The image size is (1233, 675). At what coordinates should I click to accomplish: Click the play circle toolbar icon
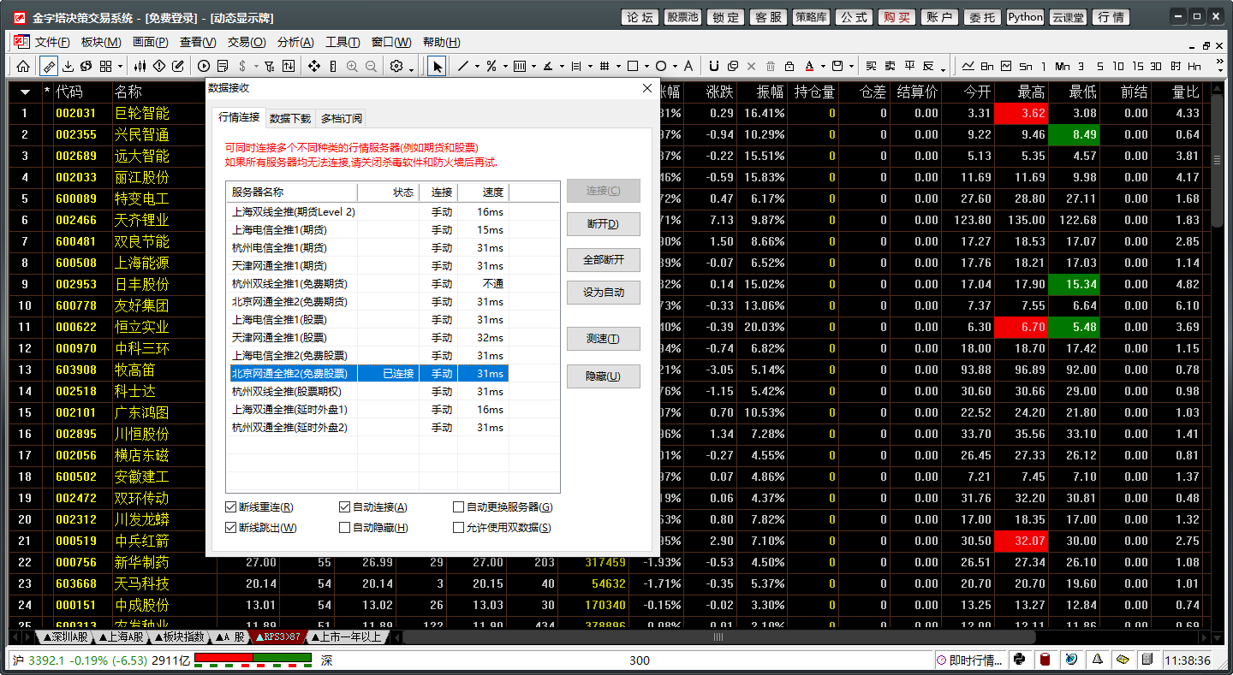204,66
